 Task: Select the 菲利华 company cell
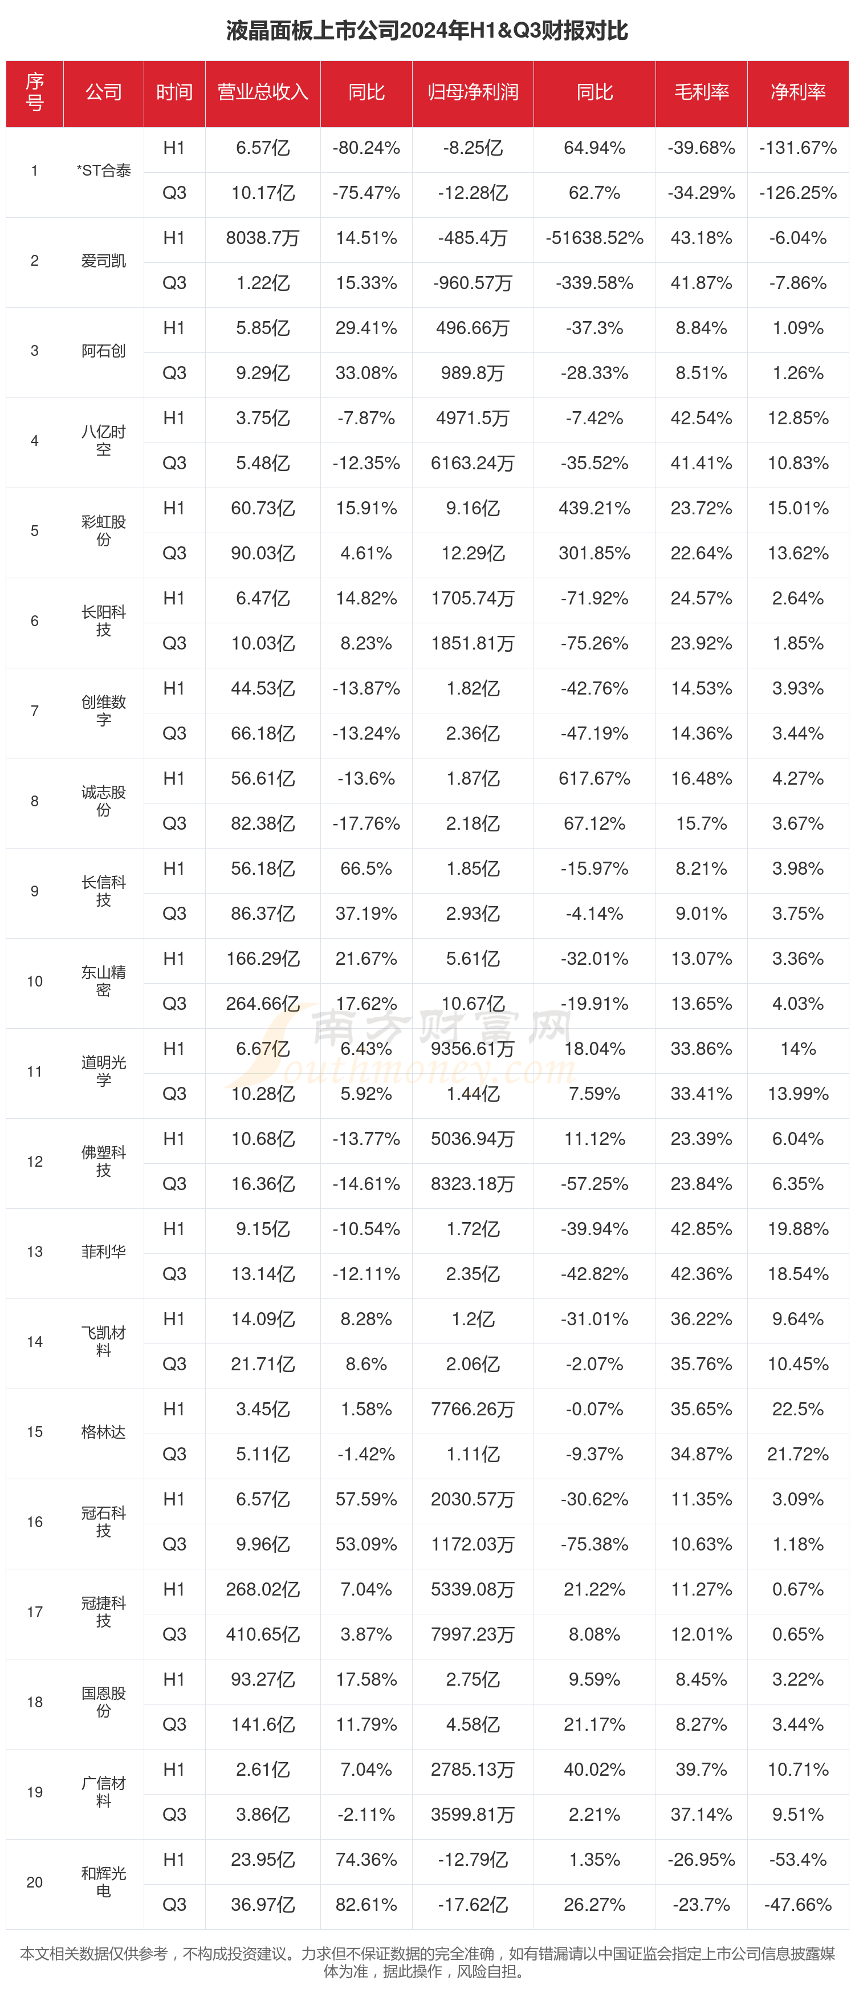pos(104,1252)
